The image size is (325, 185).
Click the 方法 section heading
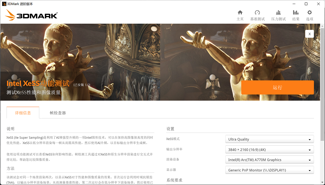pyautogui.click(x=11, y=168)
